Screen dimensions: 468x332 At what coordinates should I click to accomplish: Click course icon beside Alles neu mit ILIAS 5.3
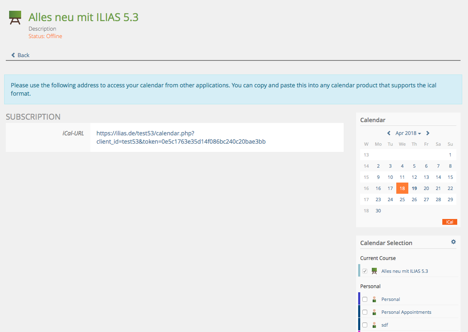(x=374, y=271)
